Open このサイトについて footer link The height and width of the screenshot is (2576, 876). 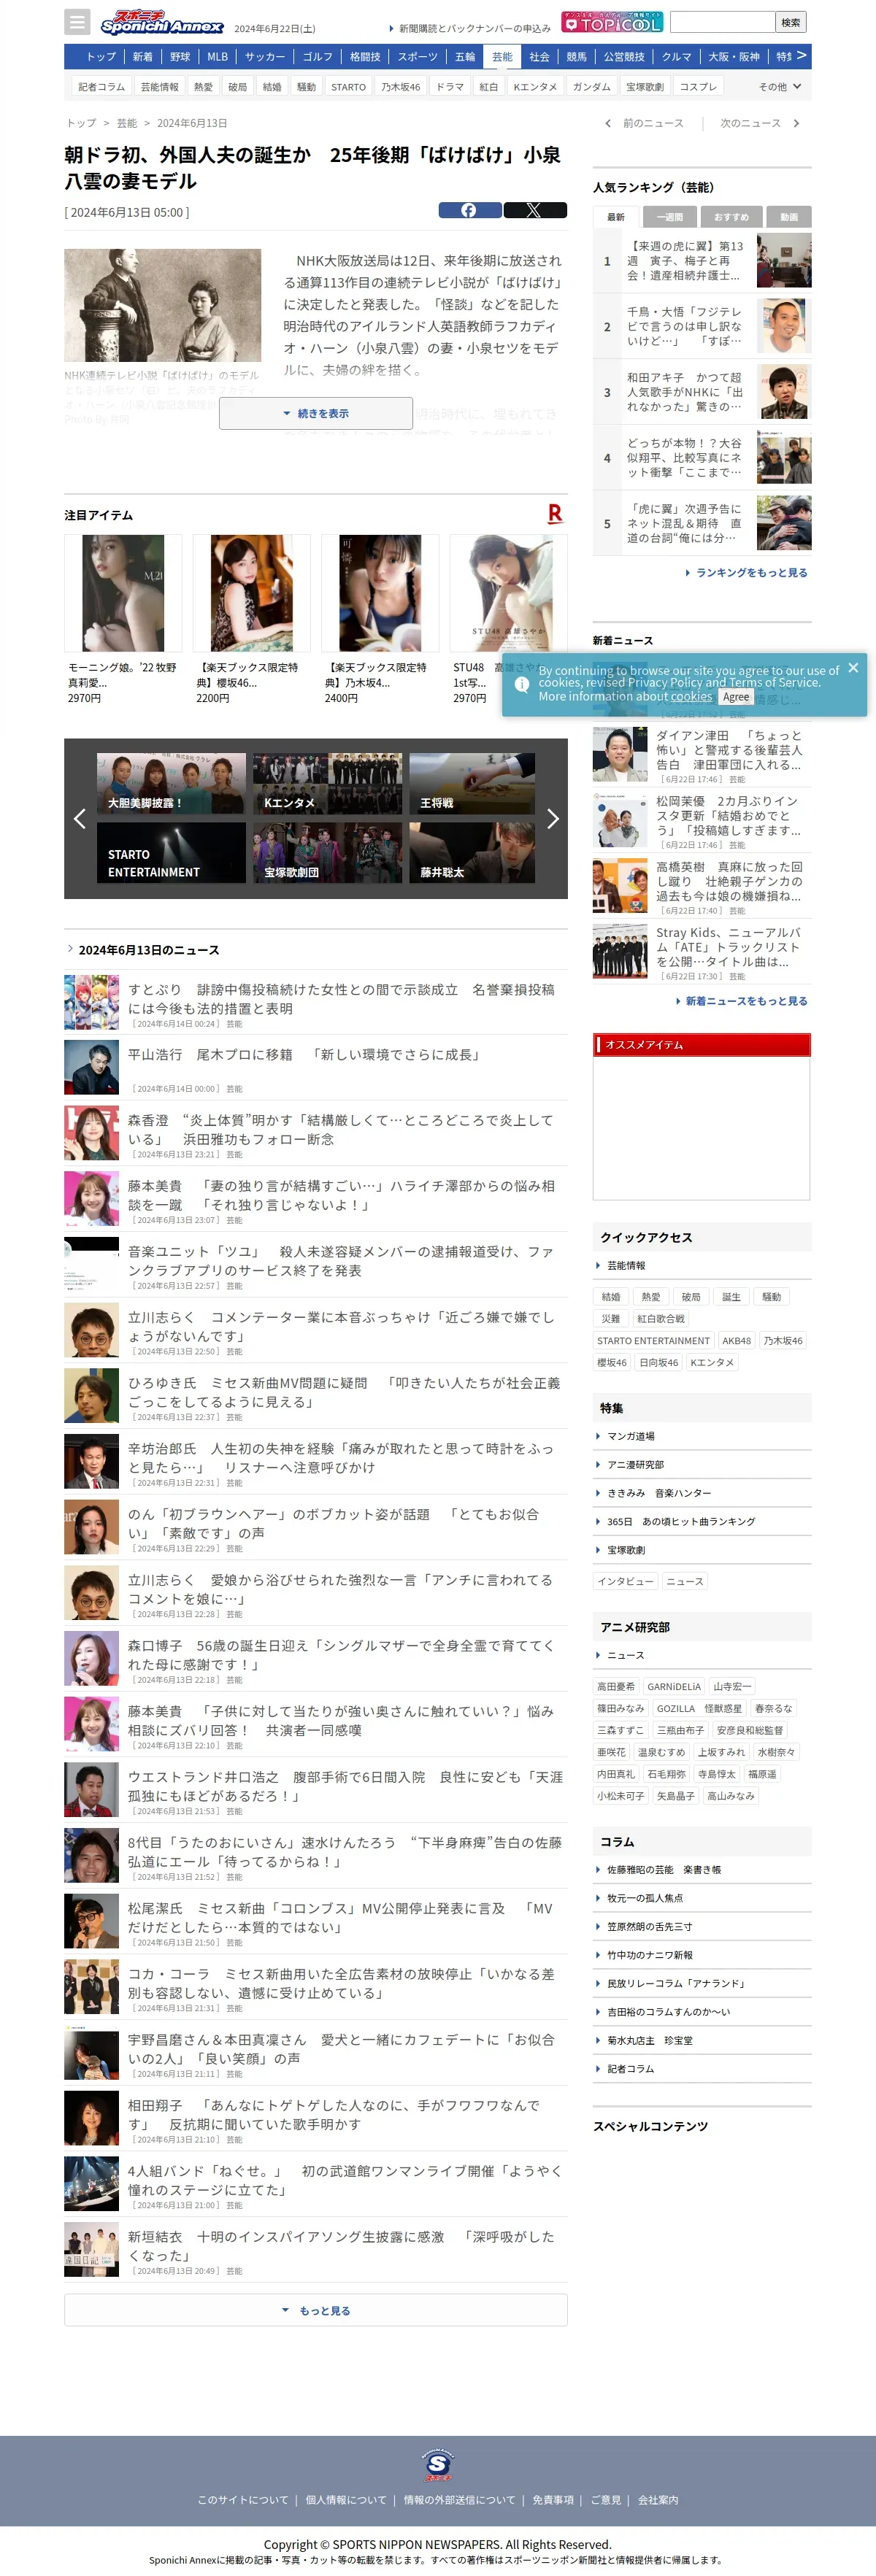click(242, 2499)
